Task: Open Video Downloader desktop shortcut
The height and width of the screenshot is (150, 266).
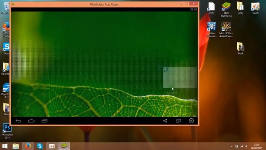Action: 212,30
